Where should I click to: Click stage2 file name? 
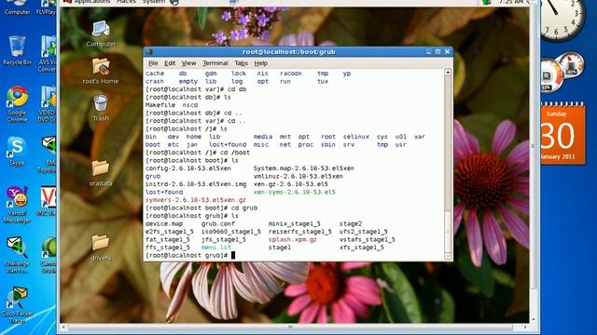tap(351, 224)
